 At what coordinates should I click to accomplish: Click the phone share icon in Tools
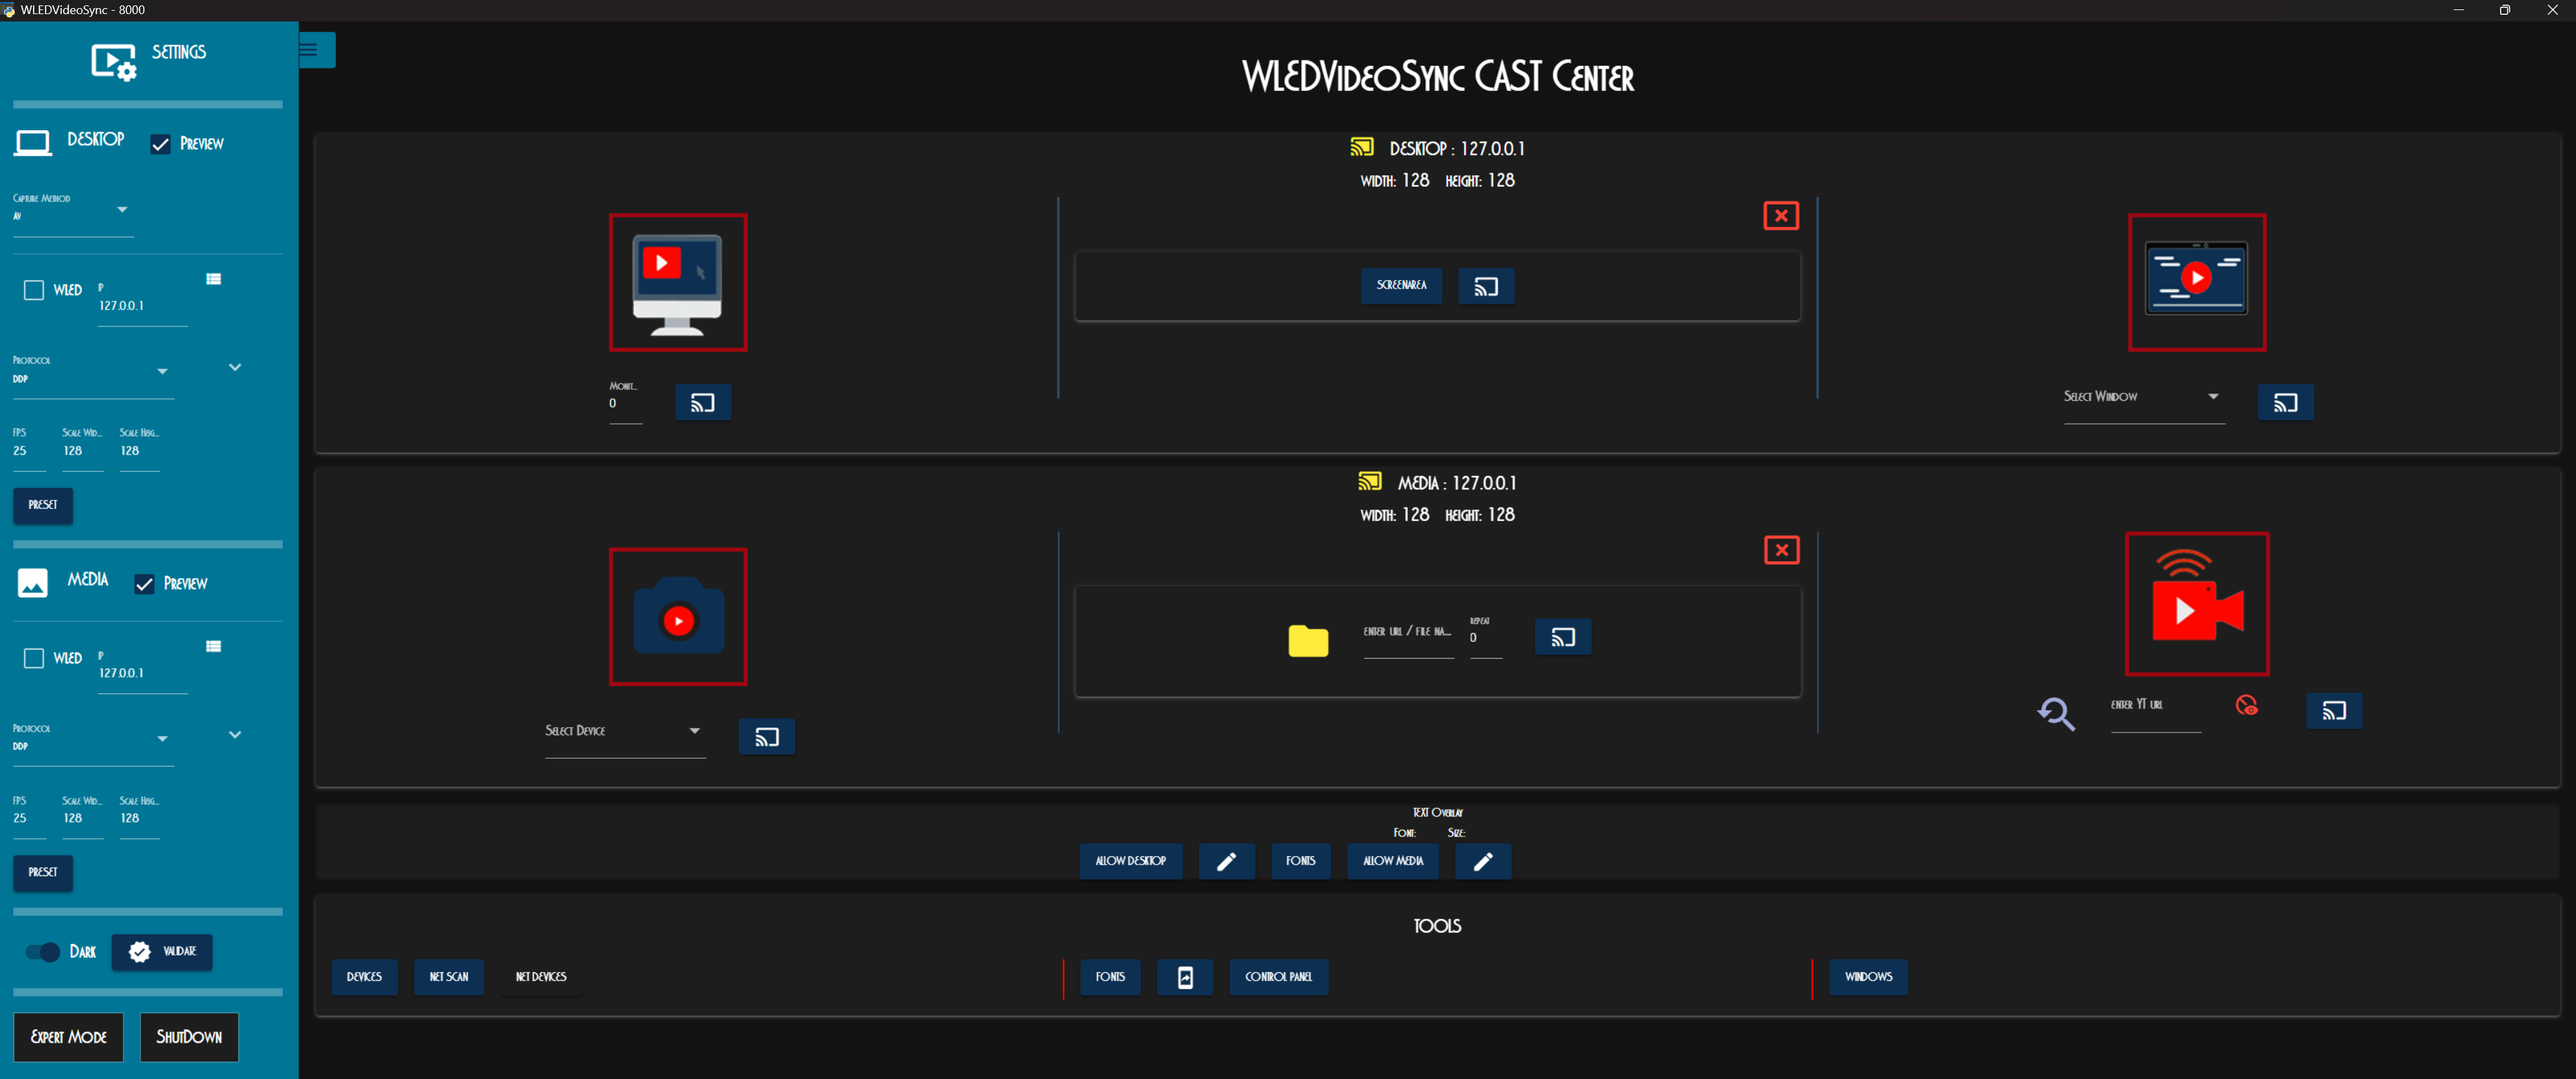tap(1185, 977)
